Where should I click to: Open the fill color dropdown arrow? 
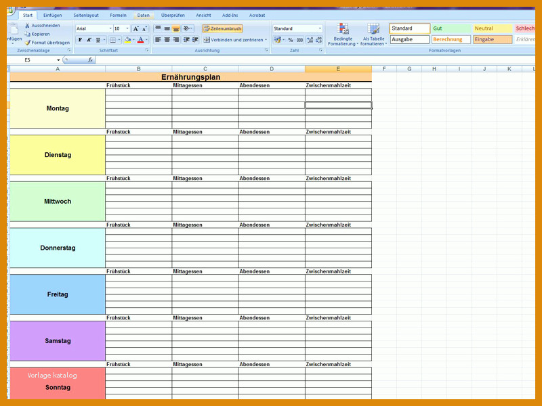tap(133, 40)
